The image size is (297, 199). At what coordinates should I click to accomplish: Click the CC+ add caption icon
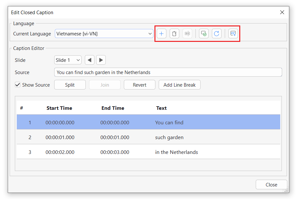pyautogui.click(x=233, y=33)
